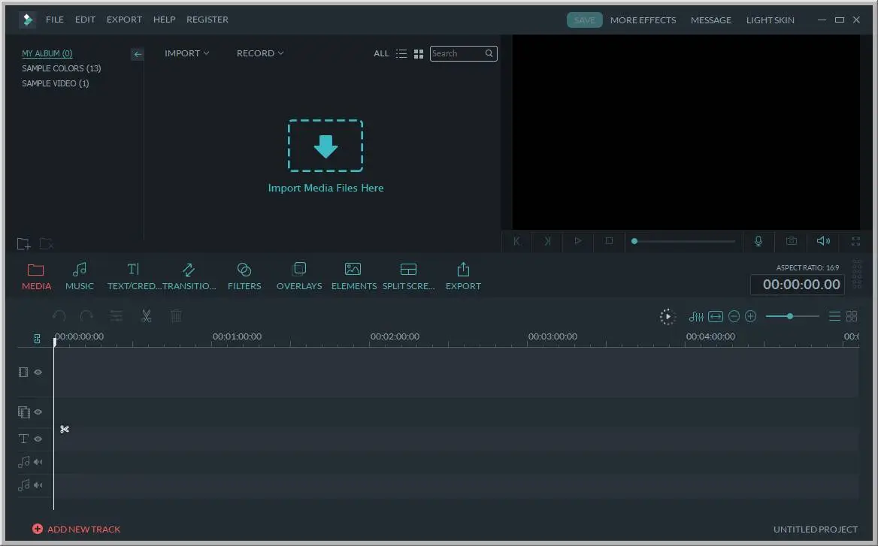Open the FILE menu

pos(54,20)
